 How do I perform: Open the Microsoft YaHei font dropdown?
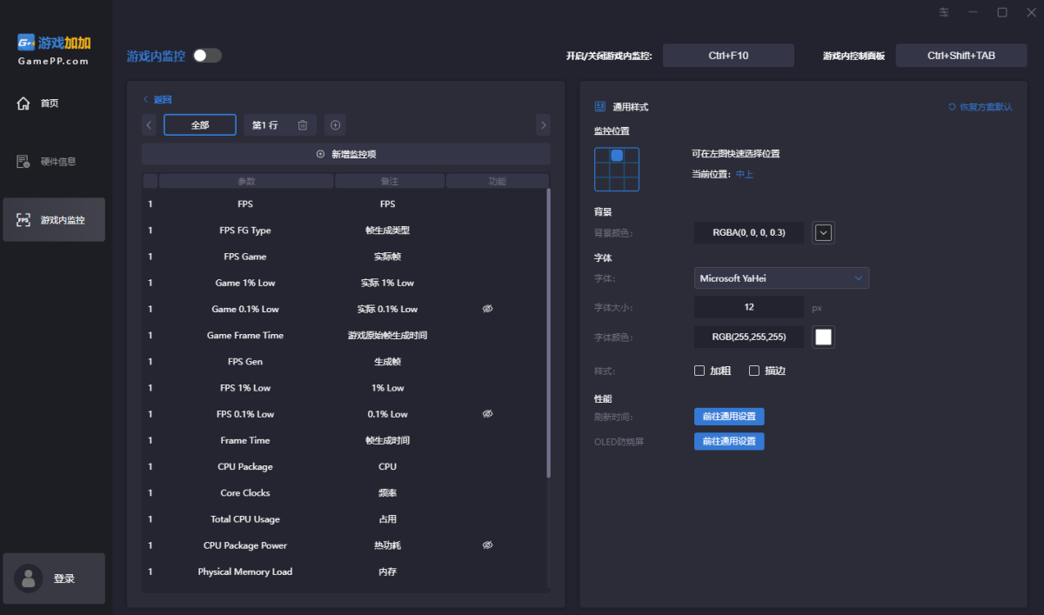(x=781, y=278)
